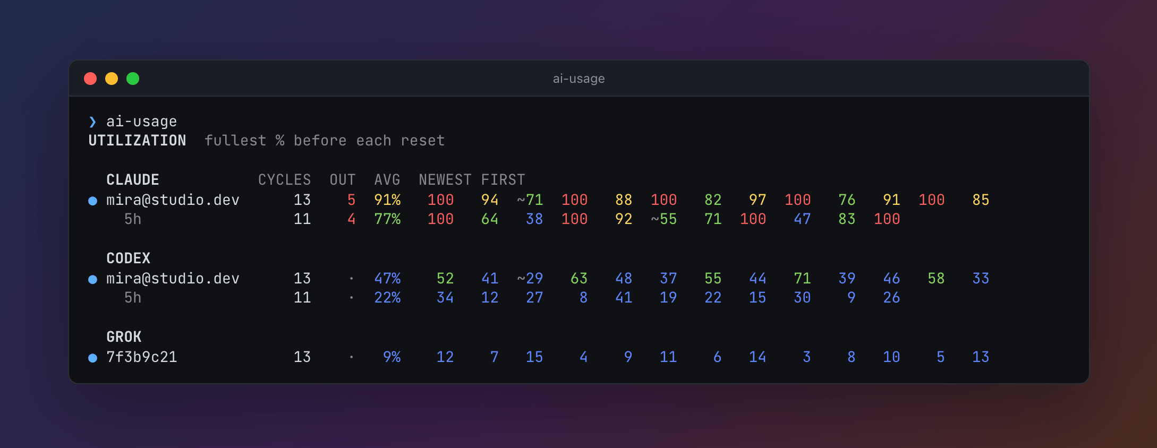This screenshot has height=448, width=1157.
Task: Click Grok's average "9%"
Action: point(392,357)
